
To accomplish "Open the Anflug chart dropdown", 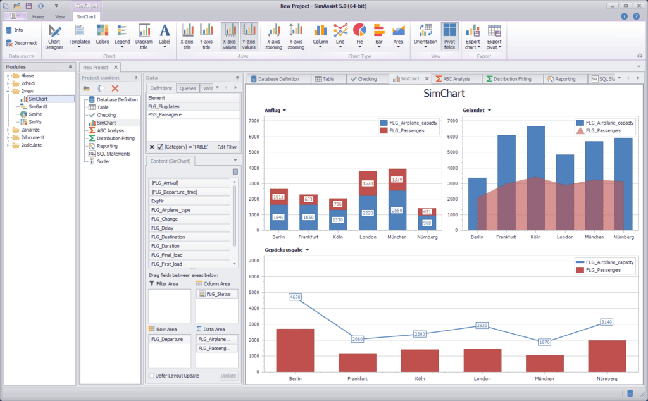I will (284, 111).
